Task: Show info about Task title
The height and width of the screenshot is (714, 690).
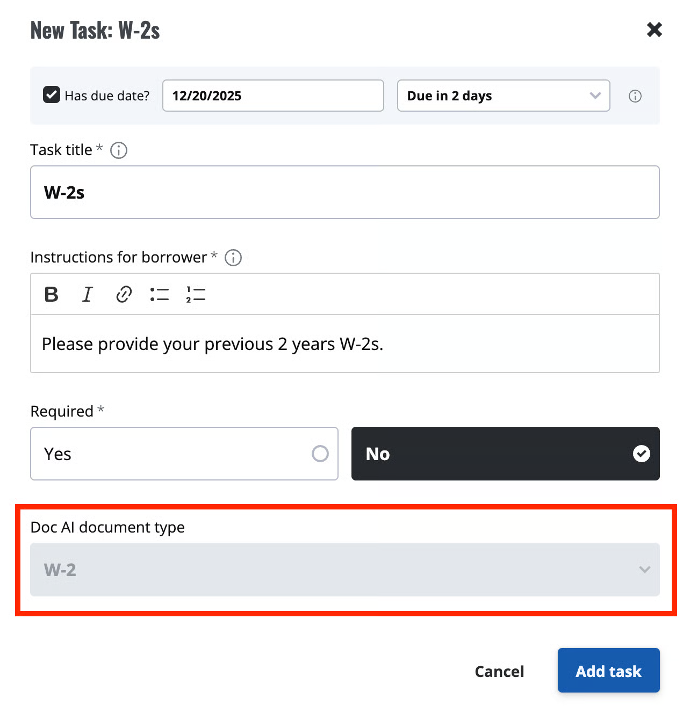Action: pos(119,150)
